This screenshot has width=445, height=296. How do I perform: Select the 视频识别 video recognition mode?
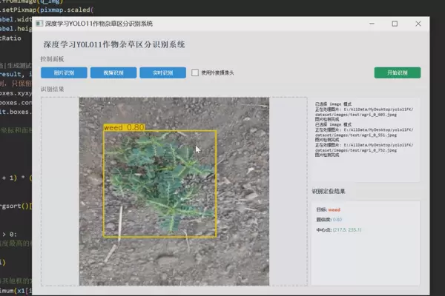pos(113,73)
